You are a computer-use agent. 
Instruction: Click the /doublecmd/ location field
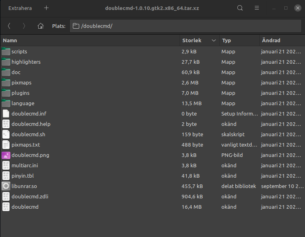(x=186, y=26)
